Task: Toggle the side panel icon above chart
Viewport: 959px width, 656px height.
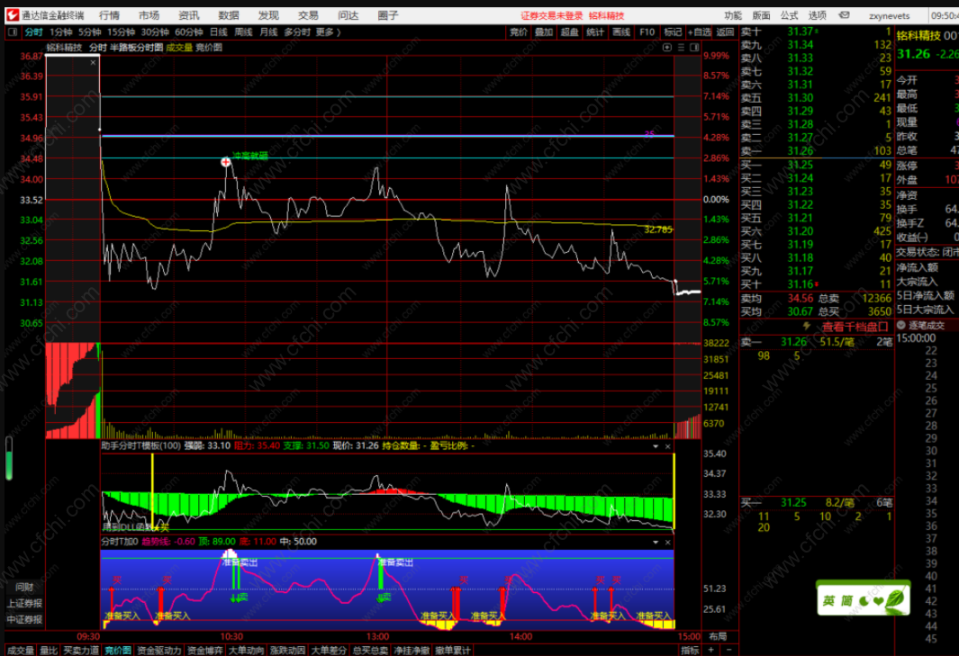Action: 695,47
